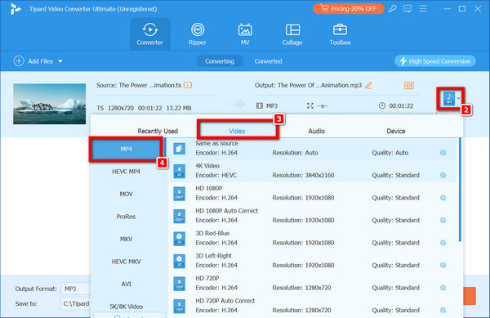Open the Toolbox module
The image size is (490, 318).
pos(340,34)
